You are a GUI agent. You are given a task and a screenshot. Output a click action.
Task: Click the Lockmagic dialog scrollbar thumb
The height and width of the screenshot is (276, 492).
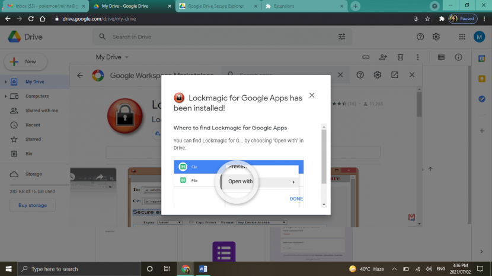tap(324, 156)
